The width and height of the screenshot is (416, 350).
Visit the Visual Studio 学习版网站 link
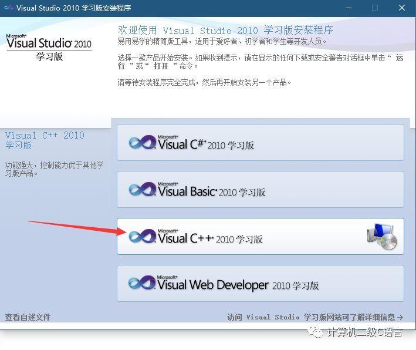point(315,317)
